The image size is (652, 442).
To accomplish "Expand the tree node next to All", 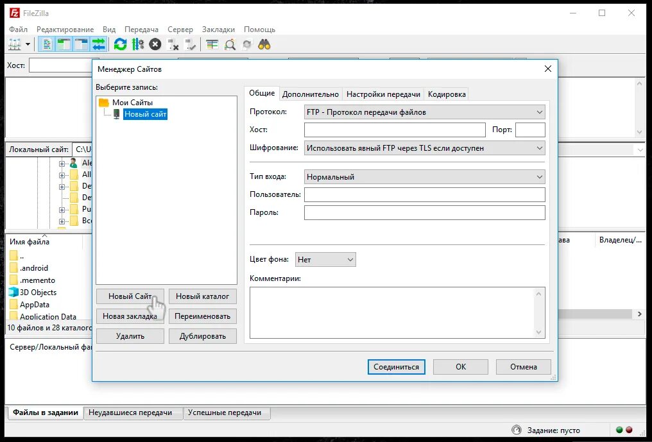I will pyautogui.click(x=62, y=175).
